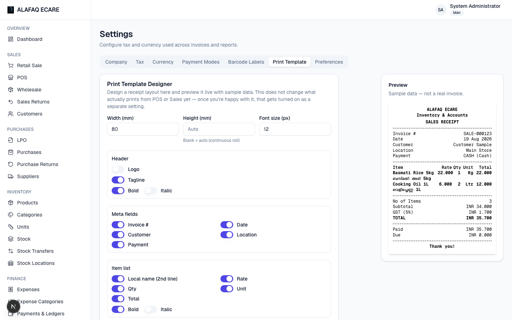The height and width of the screenshot is (320, 512).
Task: Click the Expenses receipt icon
Action: point(11,289)
